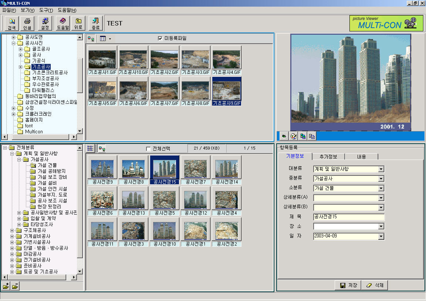The width and height of the screenshot is (426, 301).
Task: Click the 인쇄 (Print) toolbar icon
Action: [x=27, y=23]
